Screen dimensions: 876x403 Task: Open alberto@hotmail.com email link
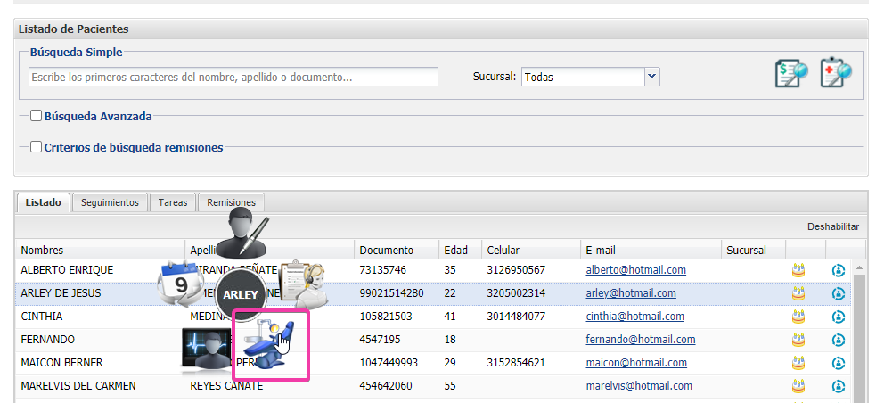click(x=635, y=270)
